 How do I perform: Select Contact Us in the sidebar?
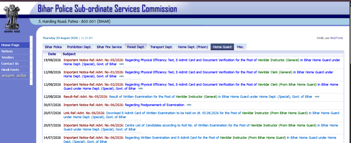coord(15,63)
